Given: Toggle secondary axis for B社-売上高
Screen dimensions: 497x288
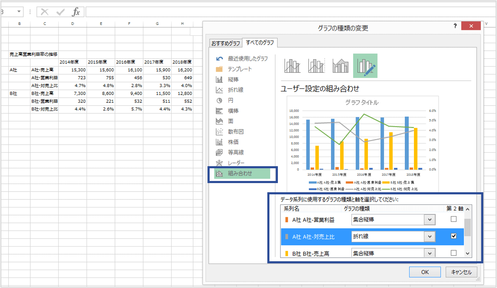Looking at the screenshot, I should point(453,253).
